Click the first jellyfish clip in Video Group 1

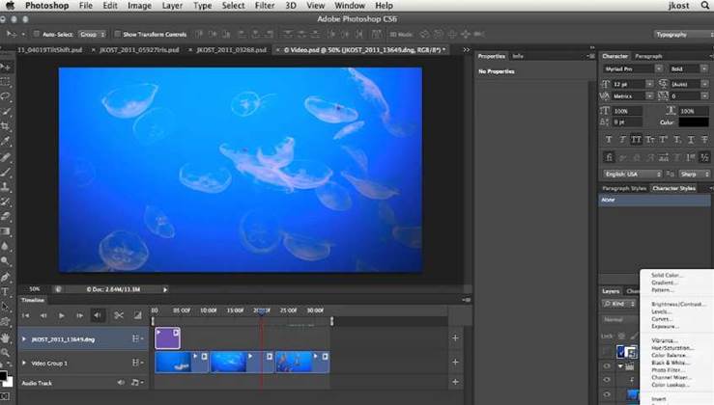175,362
